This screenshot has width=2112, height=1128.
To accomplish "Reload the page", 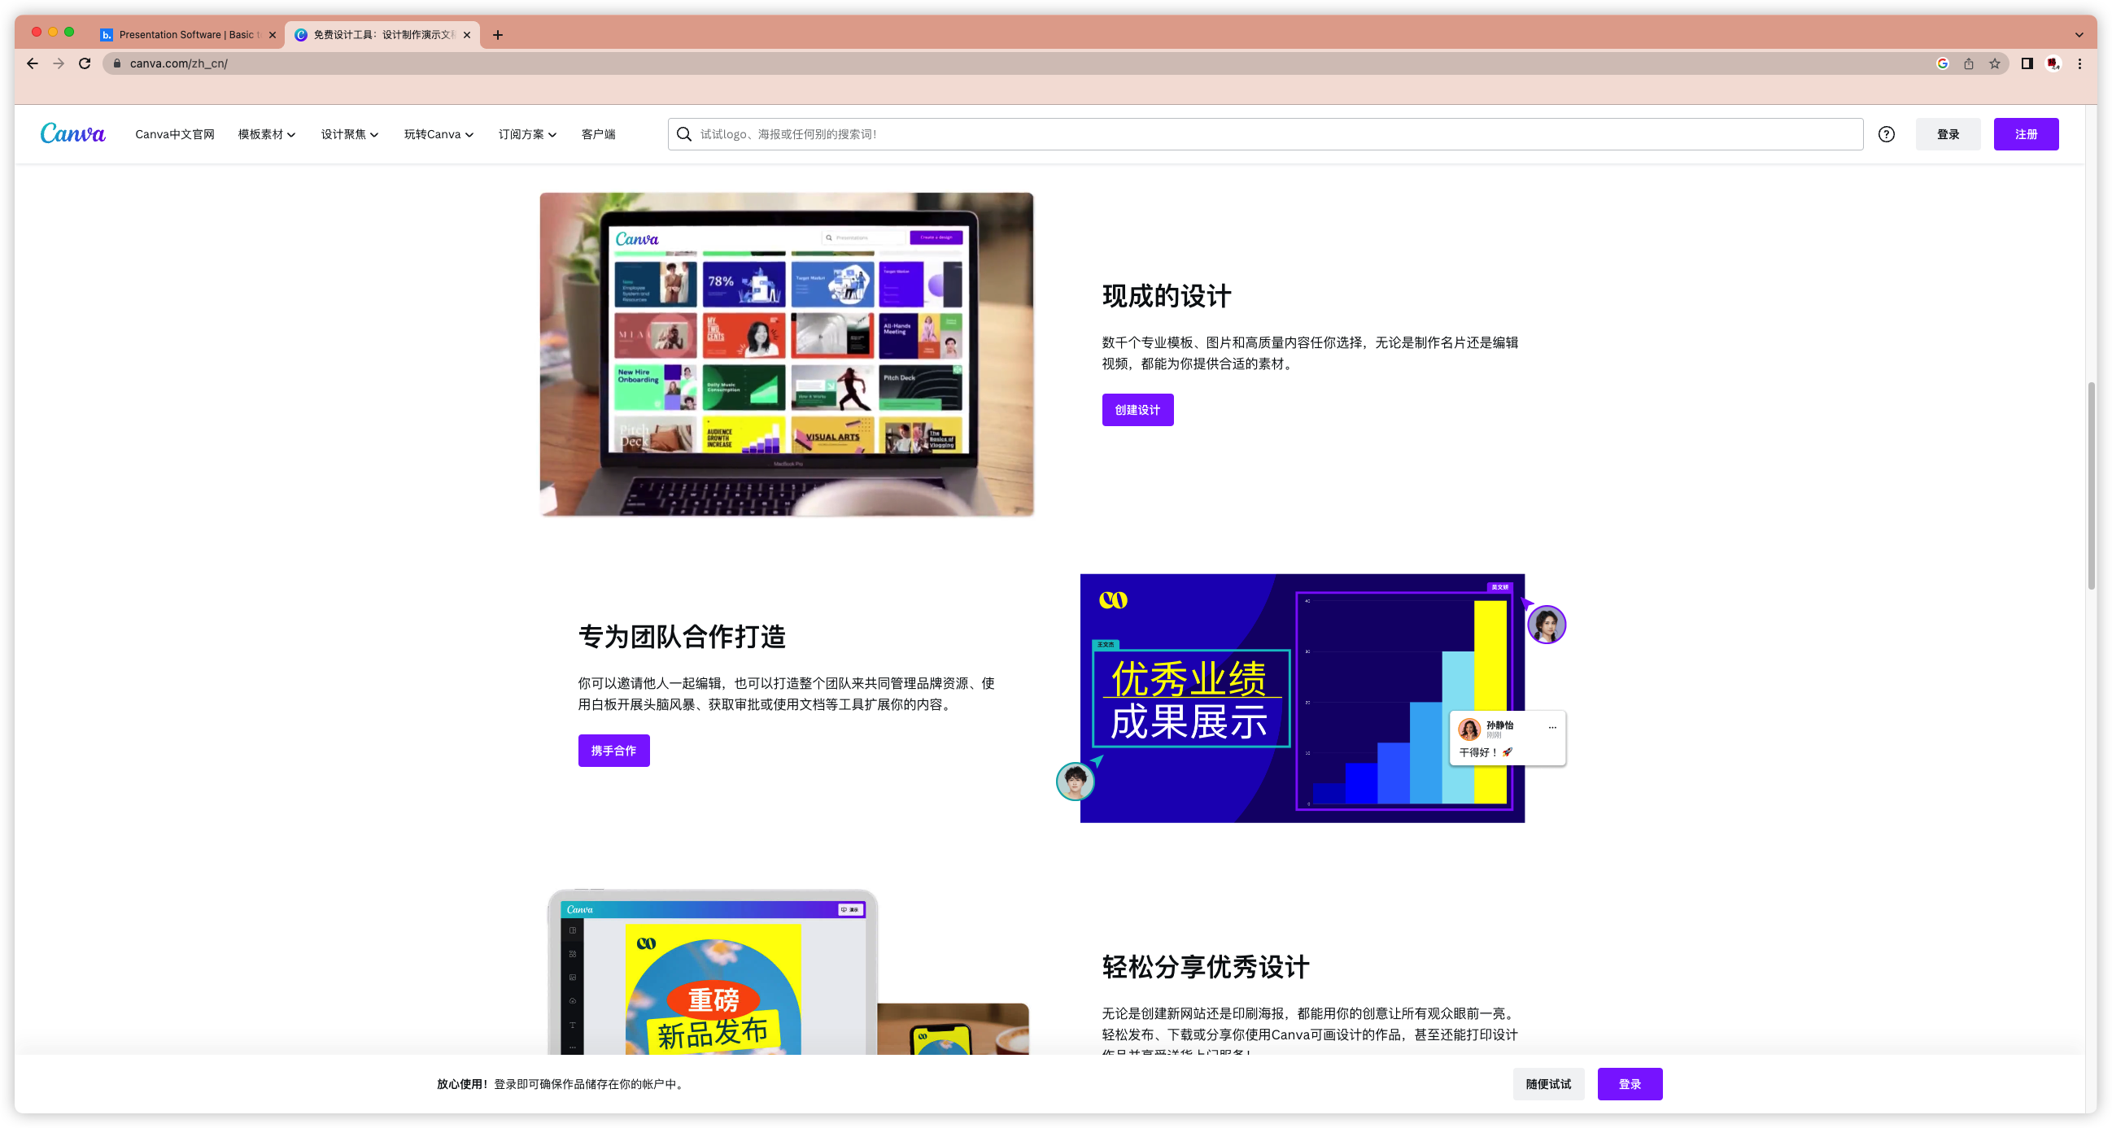I will click(85, 63).
